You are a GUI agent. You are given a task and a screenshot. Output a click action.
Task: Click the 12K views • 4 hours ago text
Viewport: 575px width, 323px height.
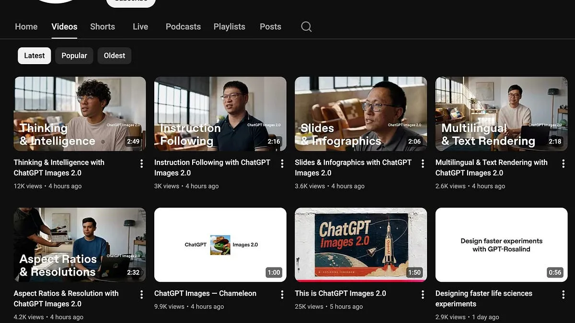[x=47, y=186]
